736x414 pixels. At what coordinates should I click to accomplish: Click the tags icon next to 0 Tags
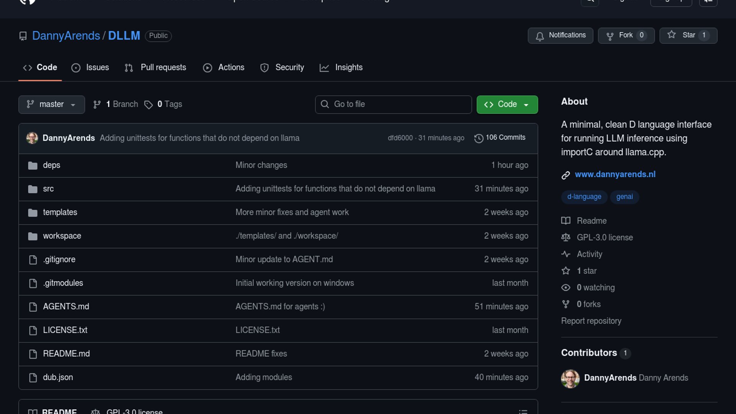click(x=148, y=105)
